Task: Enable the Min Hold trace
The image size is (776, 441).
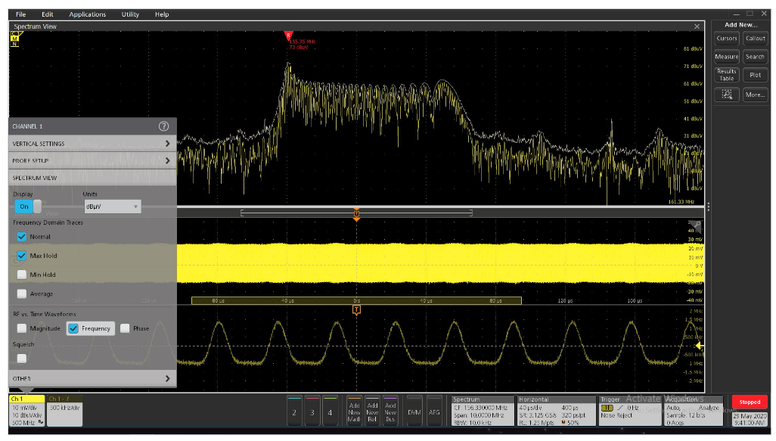Action: 21,275
